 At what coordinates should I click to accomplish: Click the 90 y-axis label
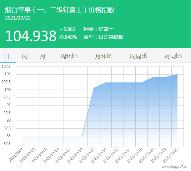click(9, 121)
